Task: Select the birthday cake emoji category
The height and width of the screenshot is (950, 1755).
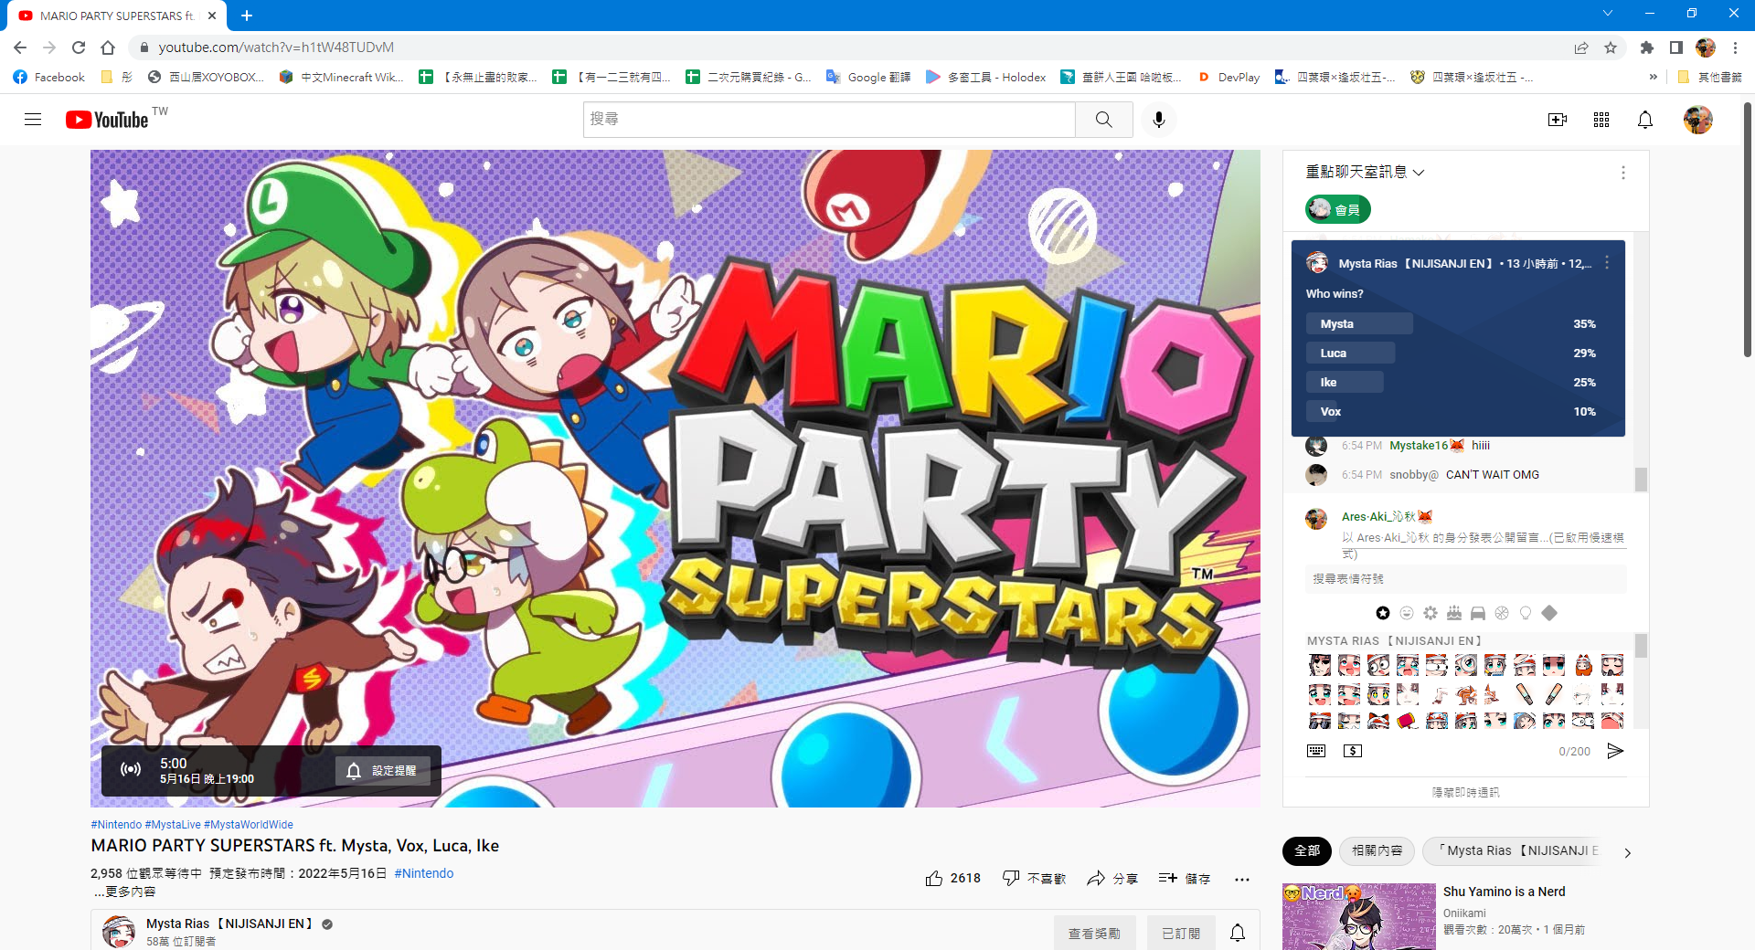Action: point(1454,613)
